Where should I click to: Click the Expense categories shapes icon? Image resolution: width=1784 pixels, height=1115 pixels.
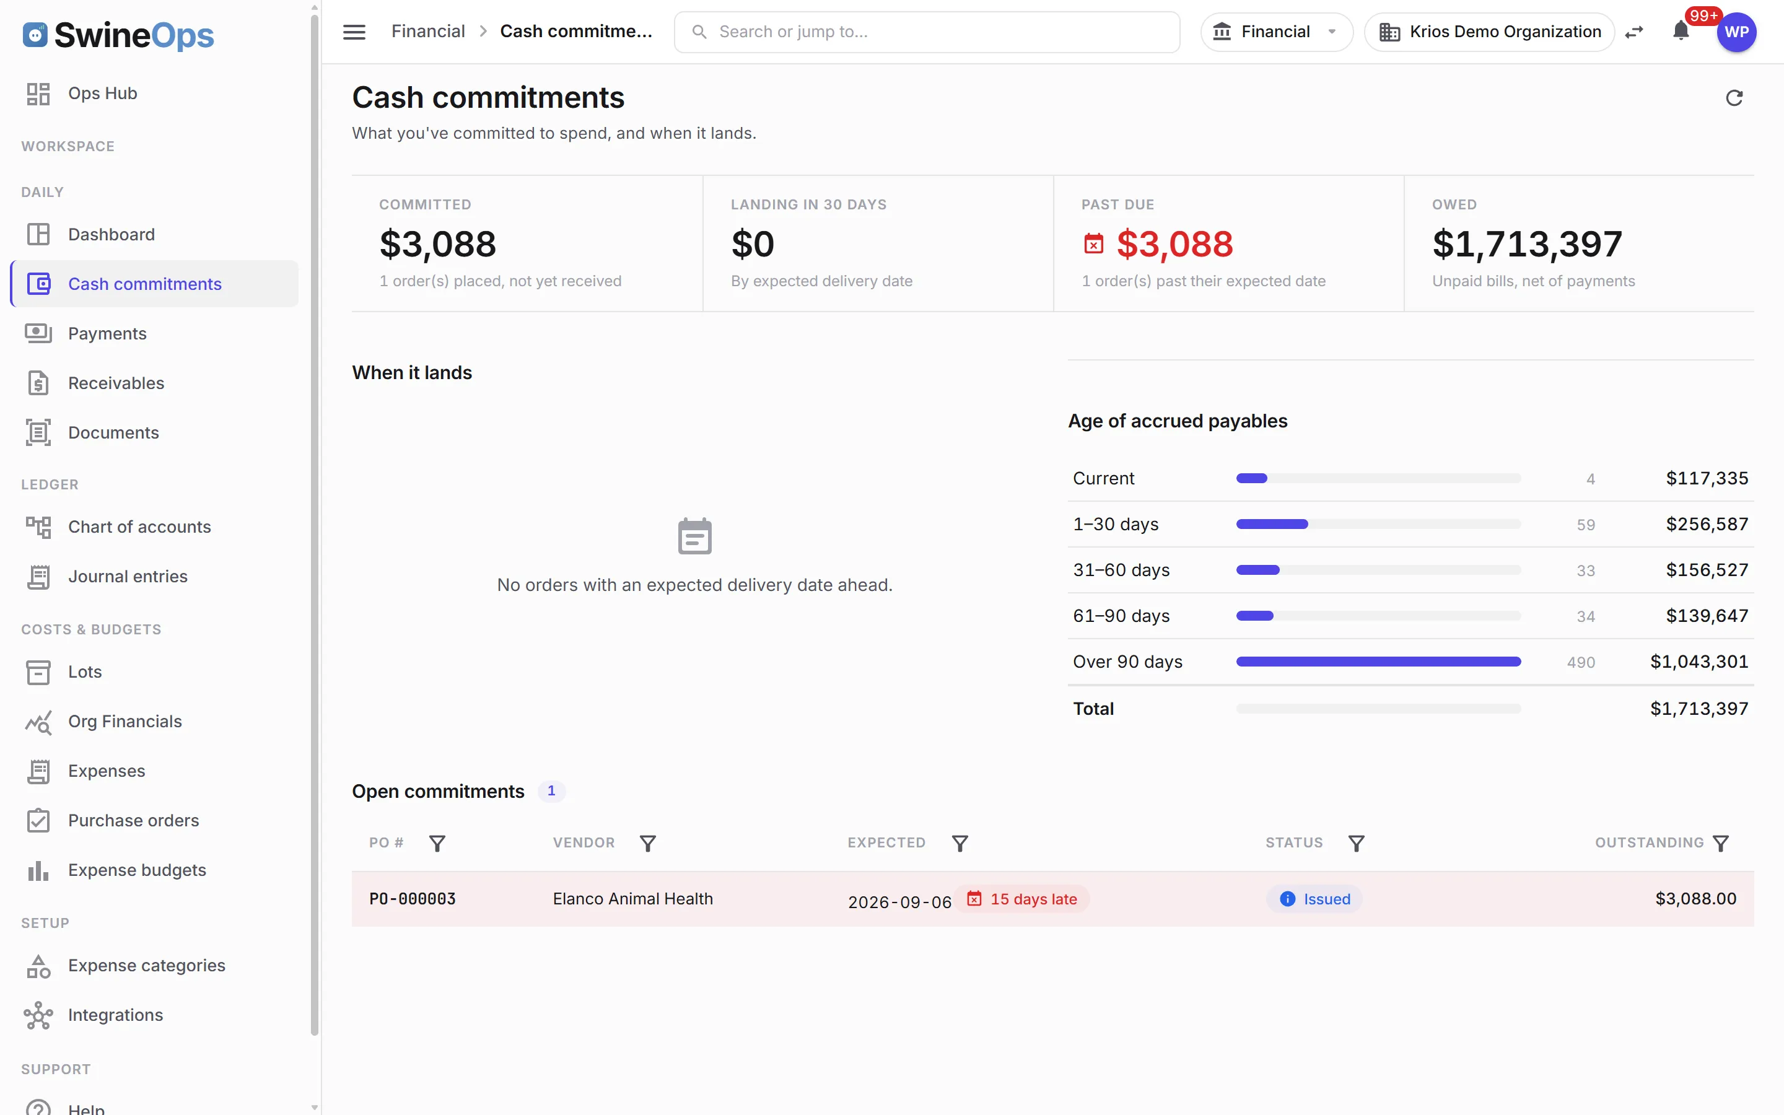(x=38, y=966)
